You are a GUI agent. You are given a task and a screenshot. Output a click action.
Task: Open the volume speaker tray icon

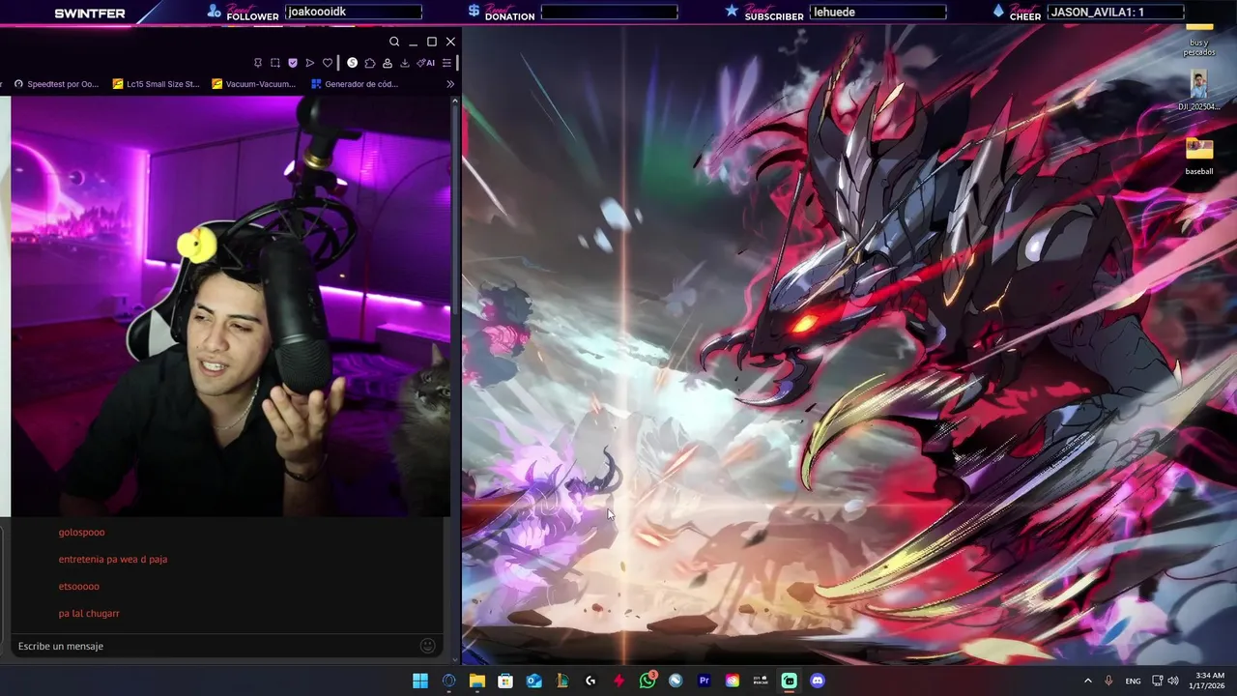coord(1173,681)
